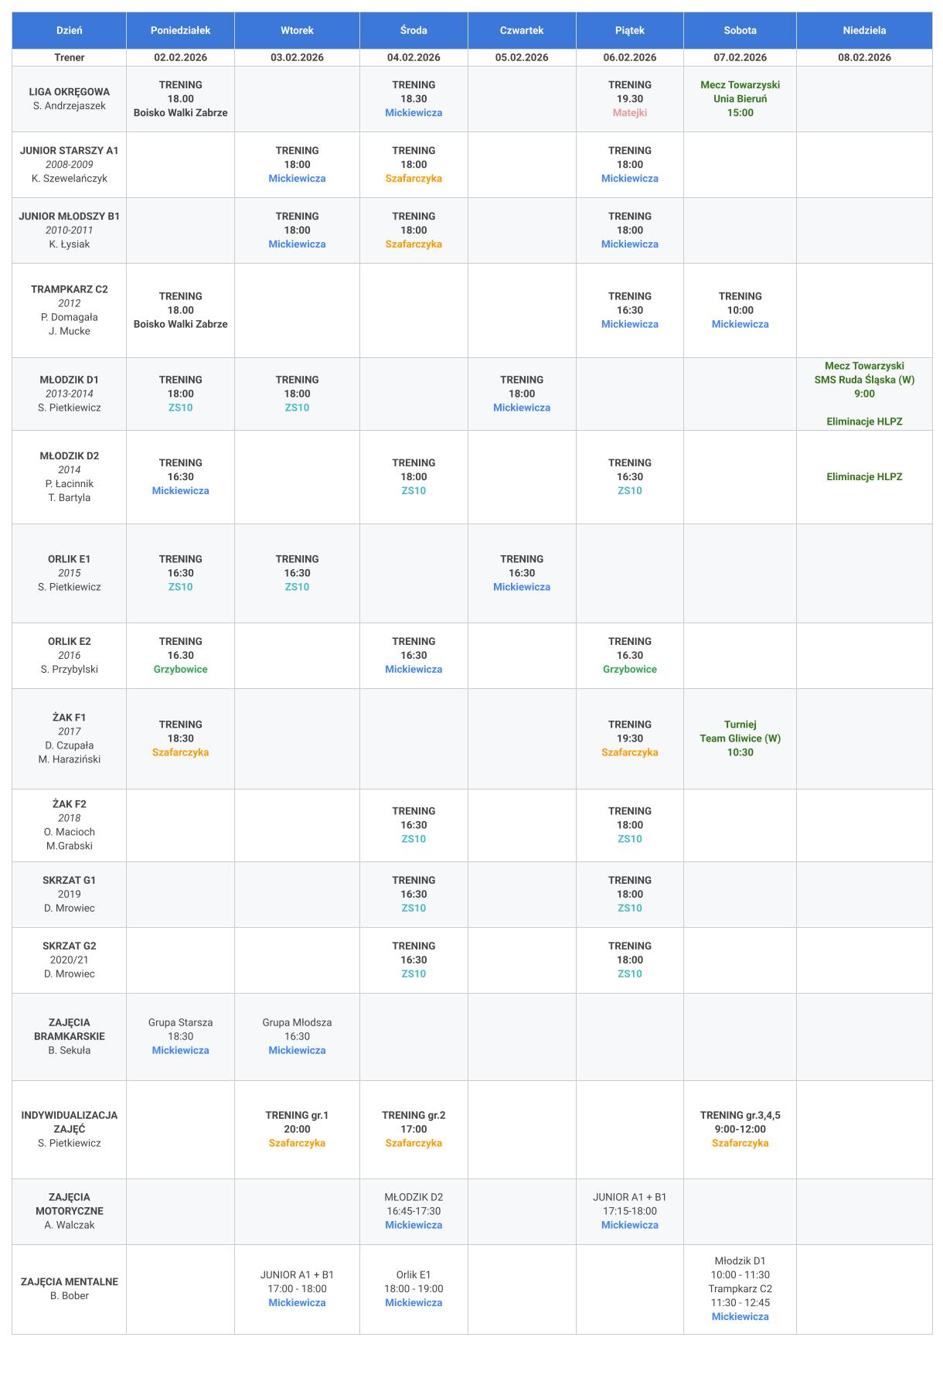
Task: Select the Turniej Team Gliwice (W) entry
Action: pyautogui.click(x=740, y=738)
